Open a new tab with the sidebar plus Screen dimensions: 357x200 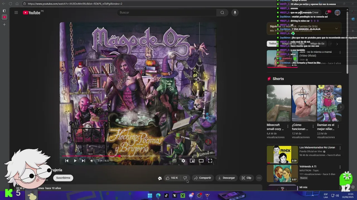tap(4, 24)
